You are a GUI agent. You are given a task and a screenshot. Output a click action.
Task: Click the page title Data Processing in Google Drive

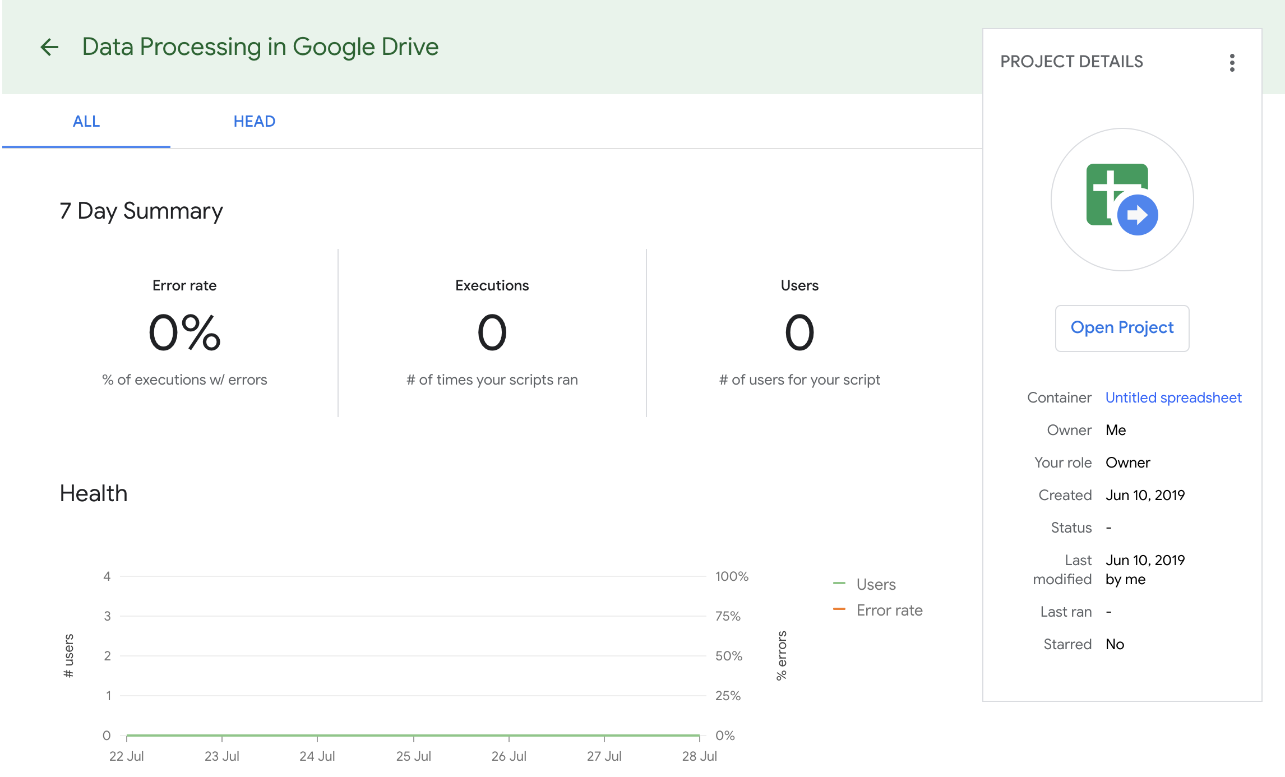(260, 47)
